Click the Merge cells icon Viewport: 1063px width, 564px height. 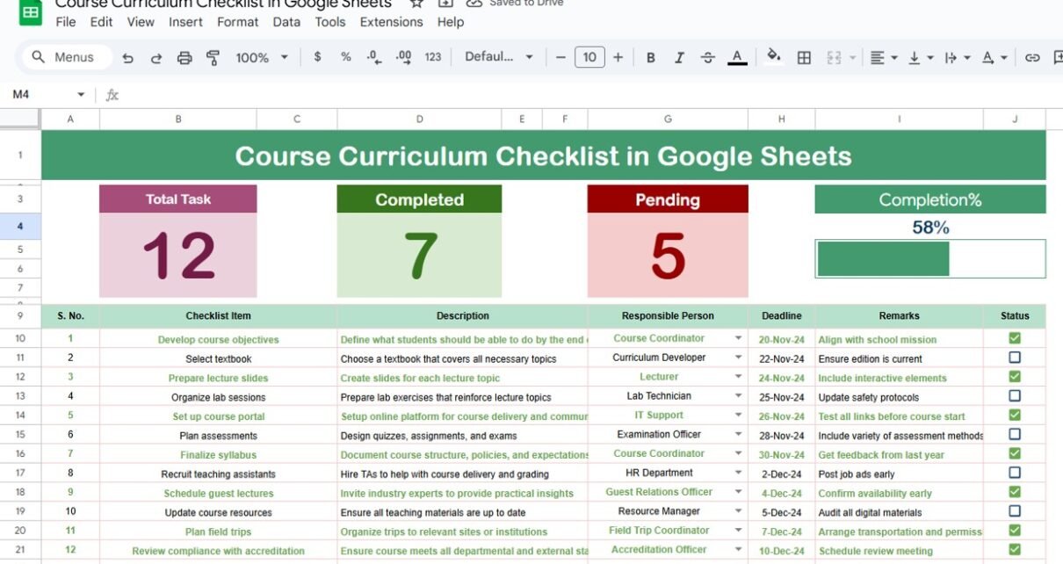[x=834, y=58]
